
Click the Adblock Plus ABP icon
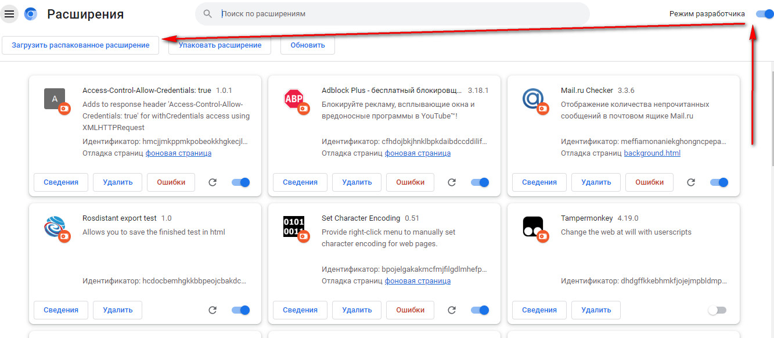[294, 99]
